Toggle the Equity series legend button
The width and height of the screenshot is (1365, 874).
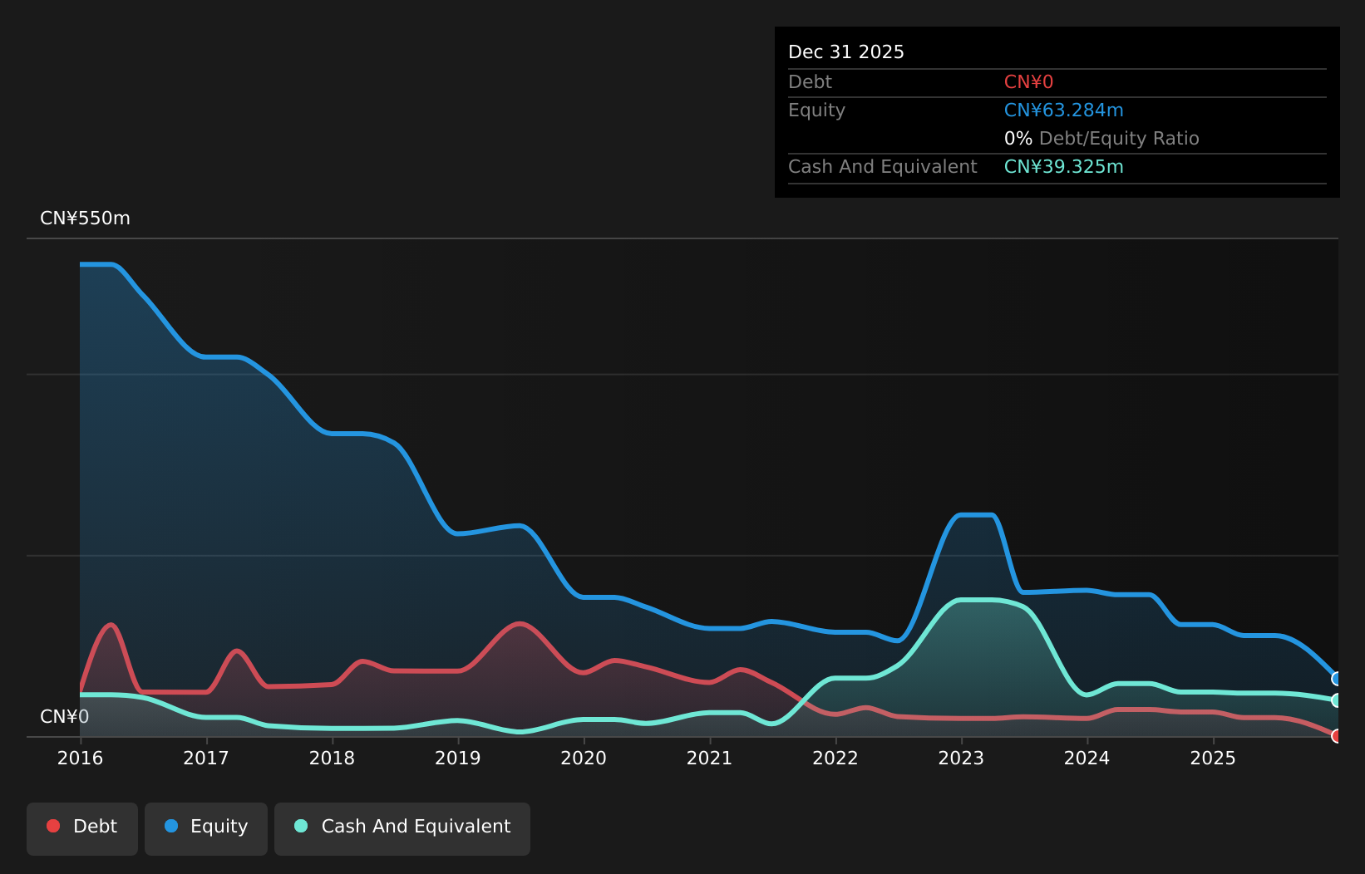(x=206, y=828)
